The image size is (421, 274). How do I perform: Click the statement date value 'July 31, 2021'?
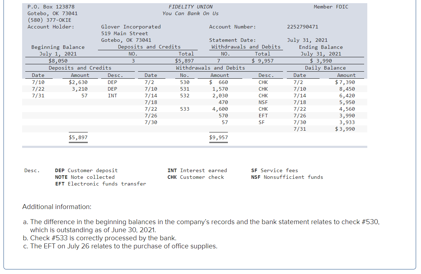(x=307, y=40)
